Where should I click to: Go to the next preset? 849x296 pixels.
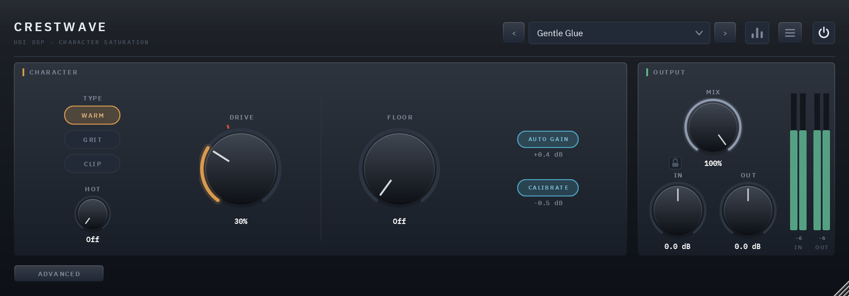725,33
